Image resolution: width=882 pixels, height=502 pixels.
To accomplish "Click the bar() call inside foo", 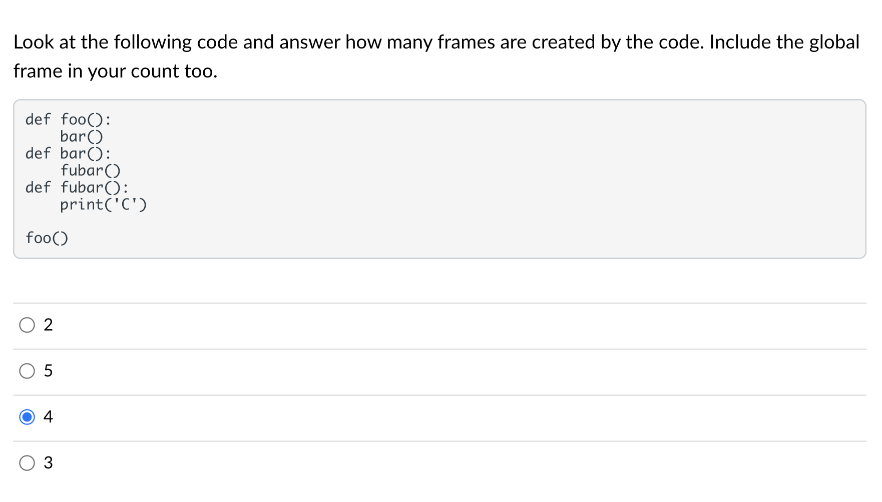I will click(81, 136).
